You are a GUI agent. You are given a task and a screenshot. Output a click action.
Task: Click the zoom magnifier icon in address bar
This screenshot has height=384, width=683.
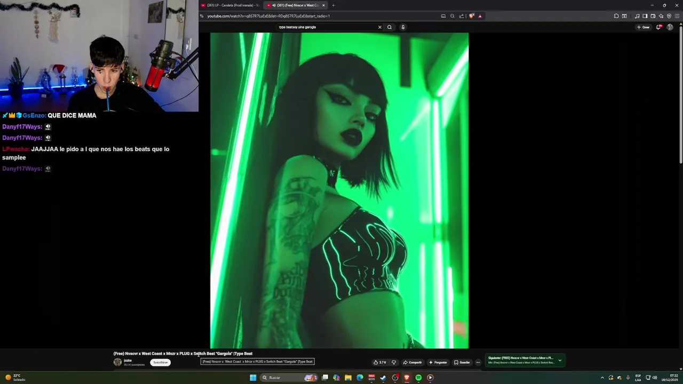click(452, 16)
